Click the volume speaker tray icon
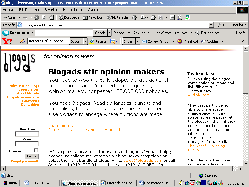The height and width of the screenshot is (187, 249). click(181, 183)
